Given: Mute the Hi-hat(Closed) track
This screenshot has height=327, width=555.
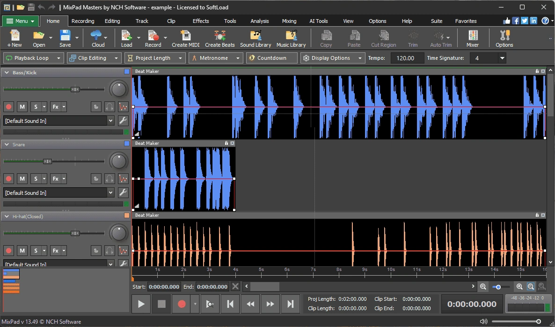Looking at the screenshot, I should (x=22, y=251).
